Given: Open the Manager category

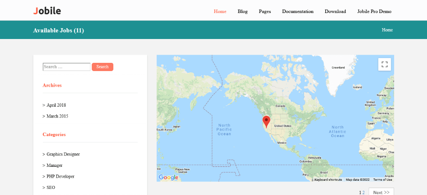Looking at the screenshot, I should pos(55,166).
